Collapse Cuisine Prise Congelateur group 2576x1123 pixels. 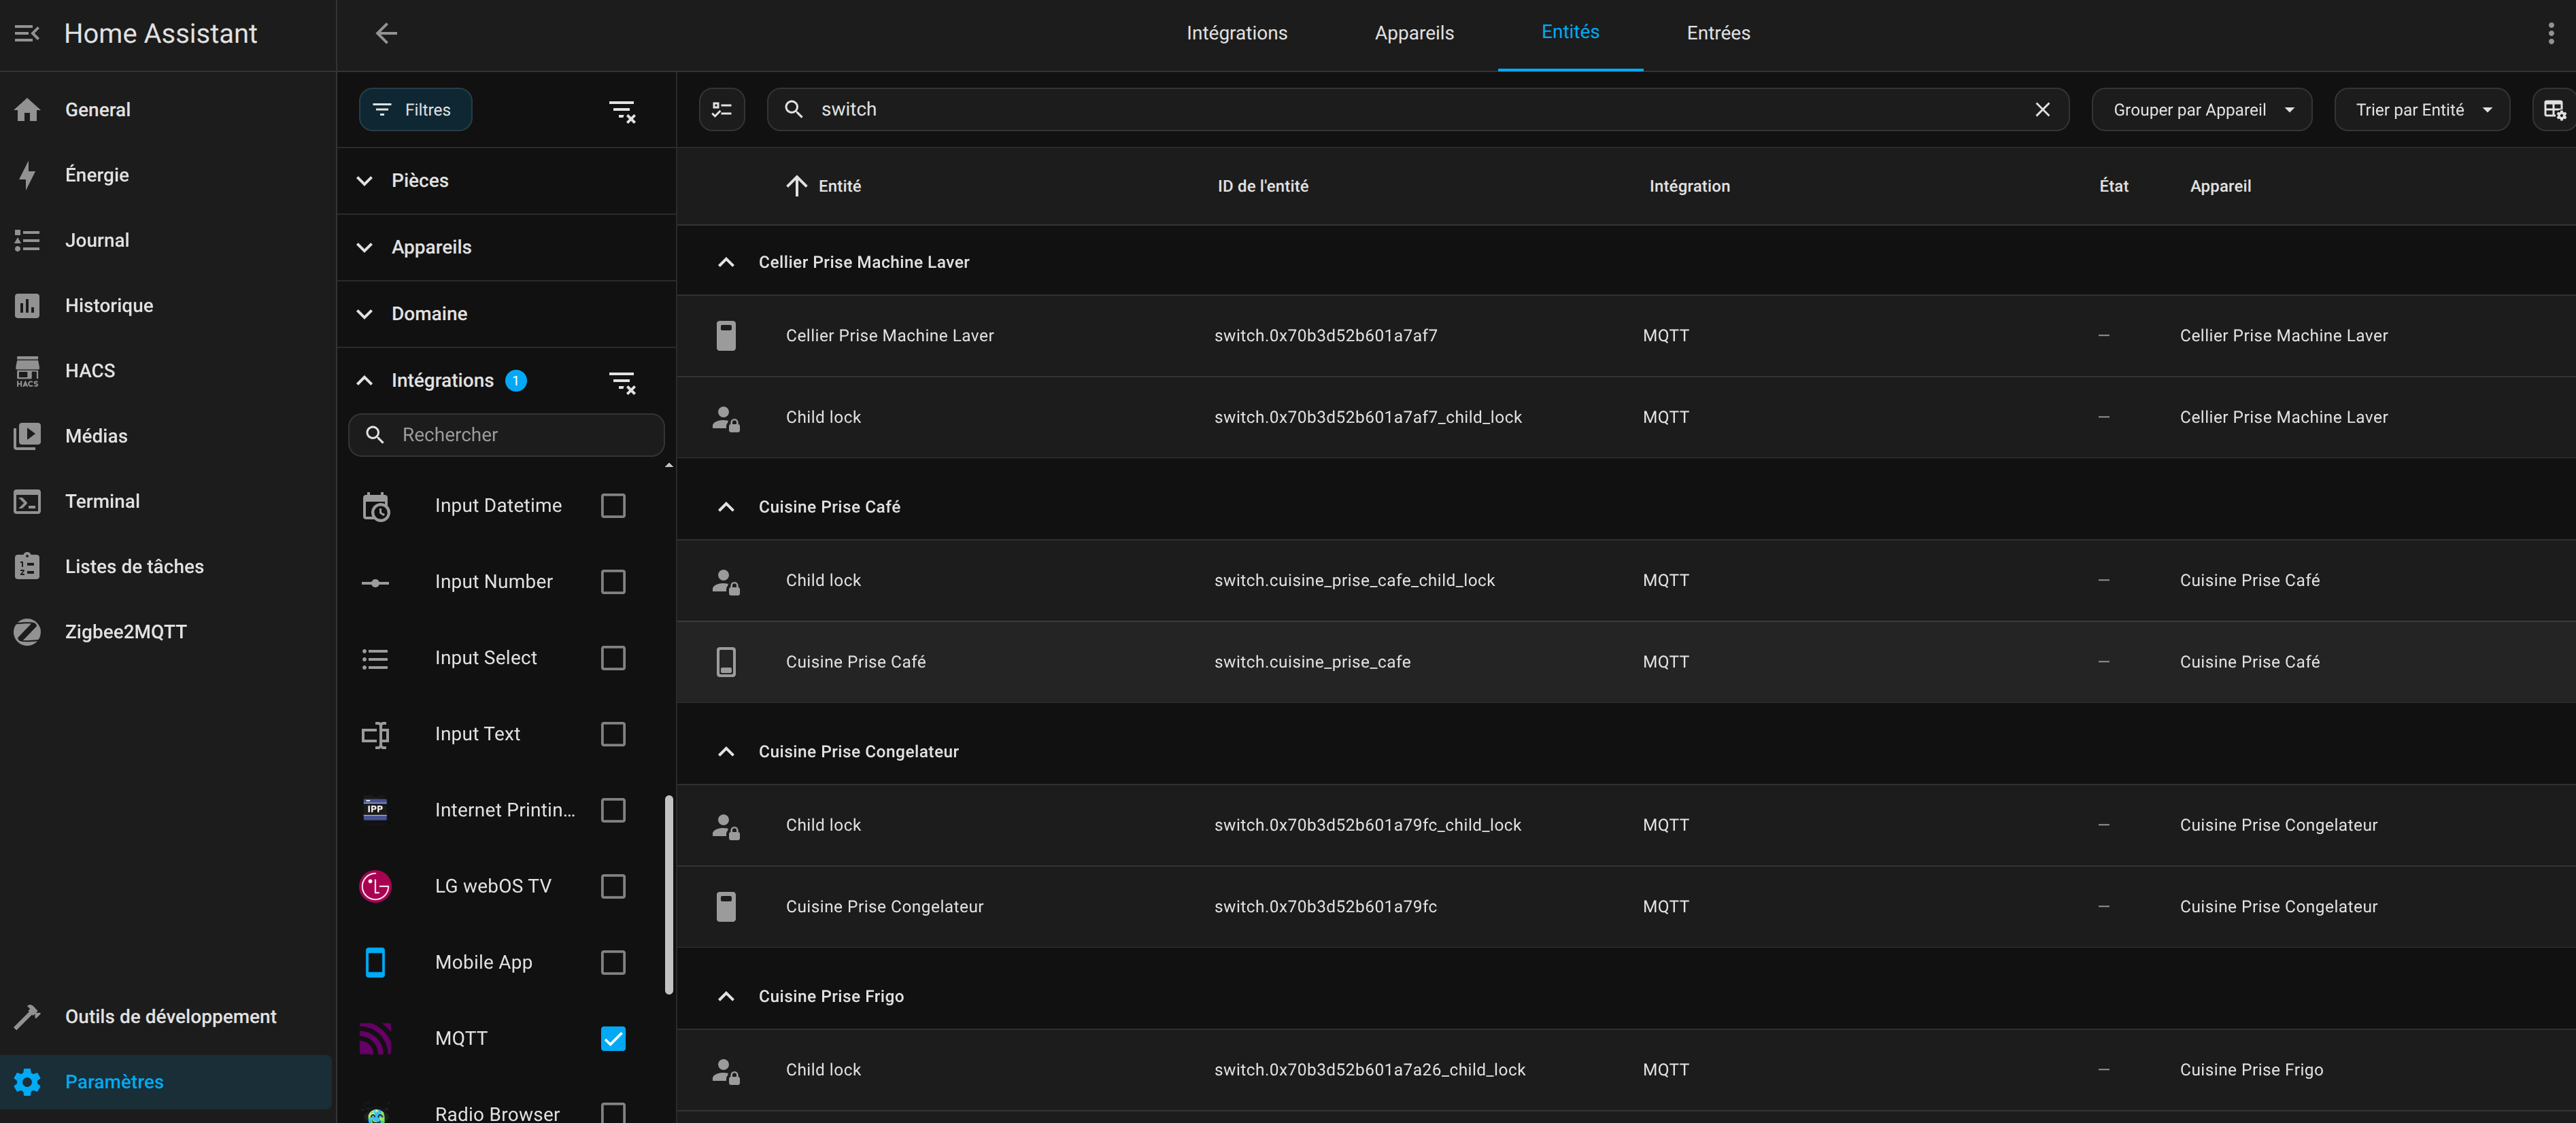(726, 752)
